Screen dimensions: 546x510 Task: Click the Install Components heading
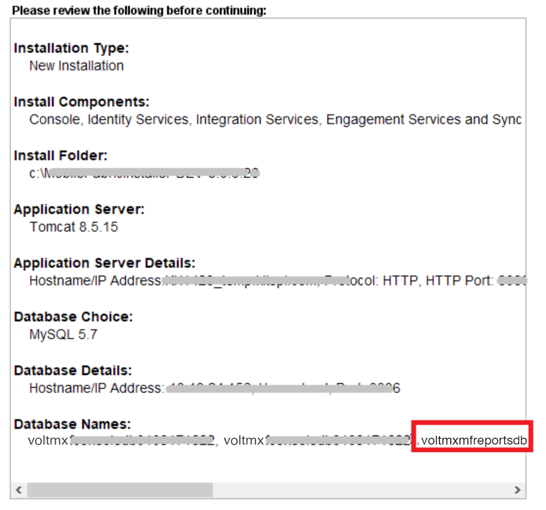[82, 102]
